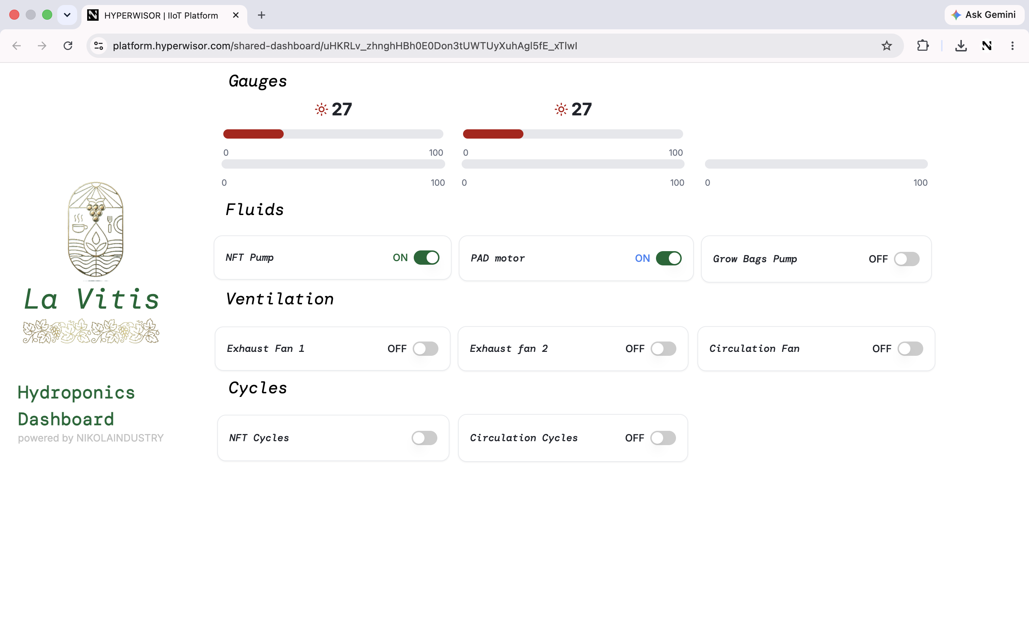Turn on the Grow Bags Pump switch

[906, 259]
